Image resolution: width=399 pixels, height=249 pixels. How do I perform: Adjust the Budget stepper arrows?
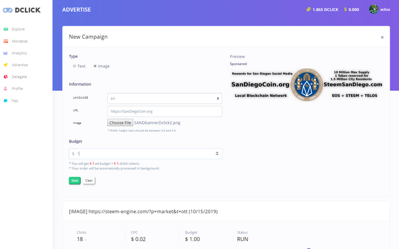tap(217, 154)
